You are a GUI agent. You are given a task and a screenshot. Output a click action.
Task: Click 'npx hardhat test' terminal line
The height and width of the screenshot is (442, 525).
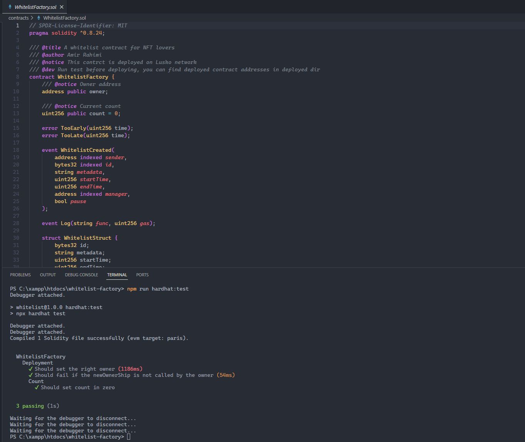38,313
